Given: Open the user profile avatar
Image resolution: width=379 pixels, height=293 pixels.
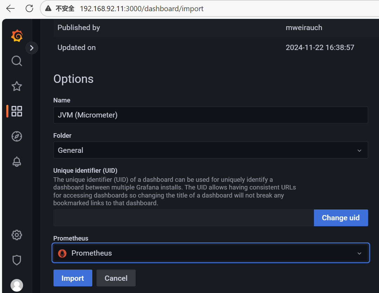Looking at the screenshot, I should pos(17,285).
